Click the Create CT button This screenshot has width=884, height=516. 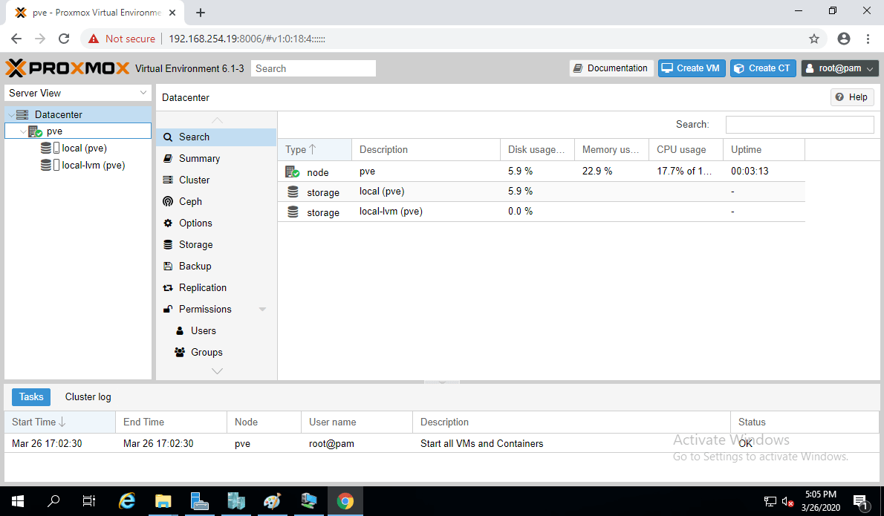(762, 68)
